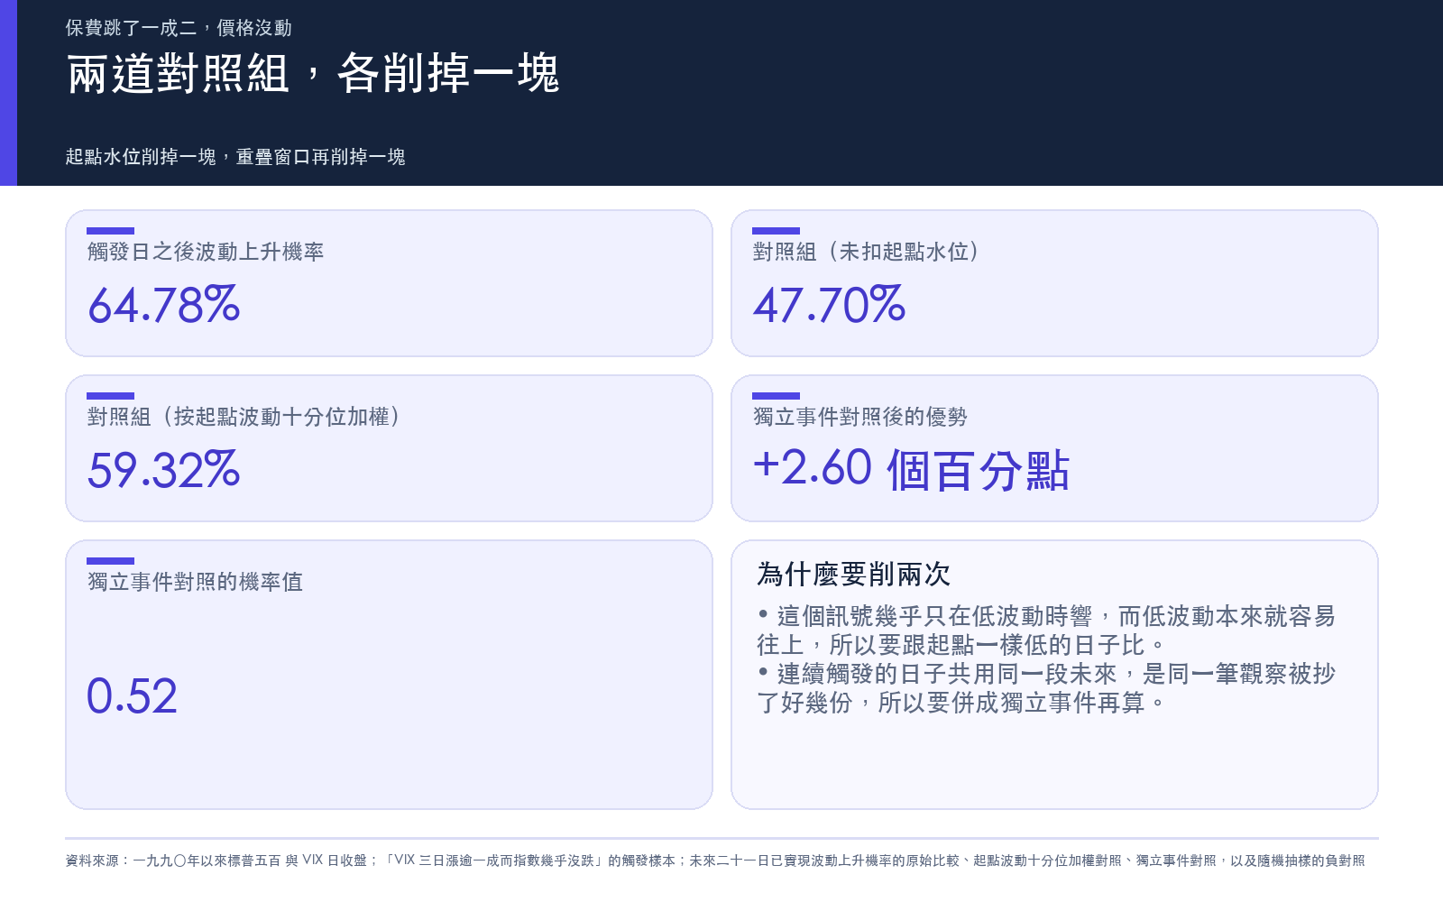Select the bullet starting 這個訊號幾乎只在低波動時響
Viewport: 1443px width, 902px height.
pos(1046,630)
